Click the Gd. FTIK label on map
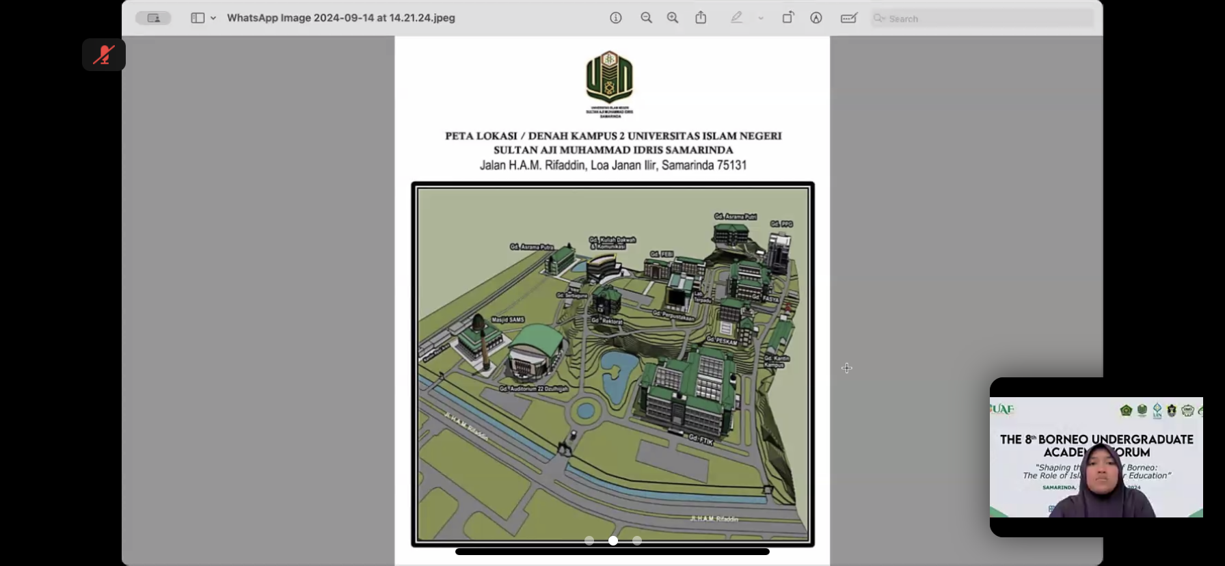This screenshot has width=1225, height=566. click(701, 440)
